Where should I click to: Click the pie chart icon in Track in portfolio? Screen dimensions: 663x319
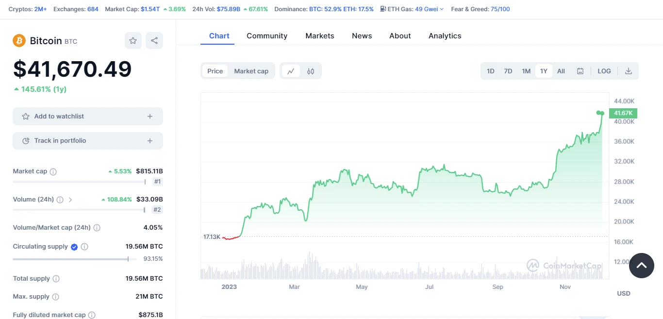(x=26, y=141)
